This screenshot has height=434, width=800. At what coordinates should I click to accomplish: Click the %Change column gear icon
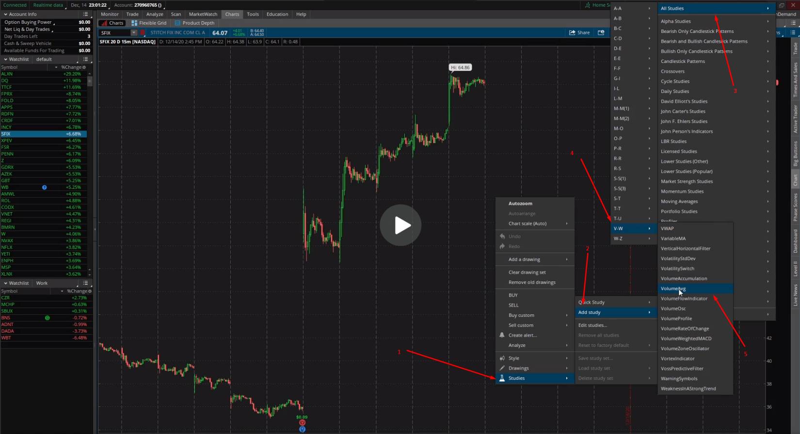[x=84, y=67]
